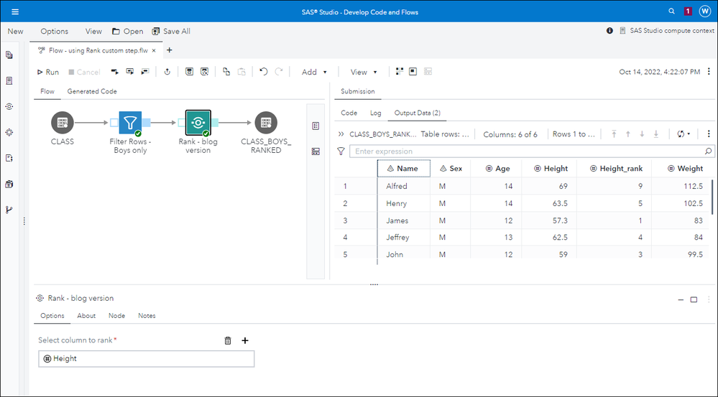Open the fifth left sidebar pane icon
The height and width of the screenshot is (397, 718).
coord(9,158)
